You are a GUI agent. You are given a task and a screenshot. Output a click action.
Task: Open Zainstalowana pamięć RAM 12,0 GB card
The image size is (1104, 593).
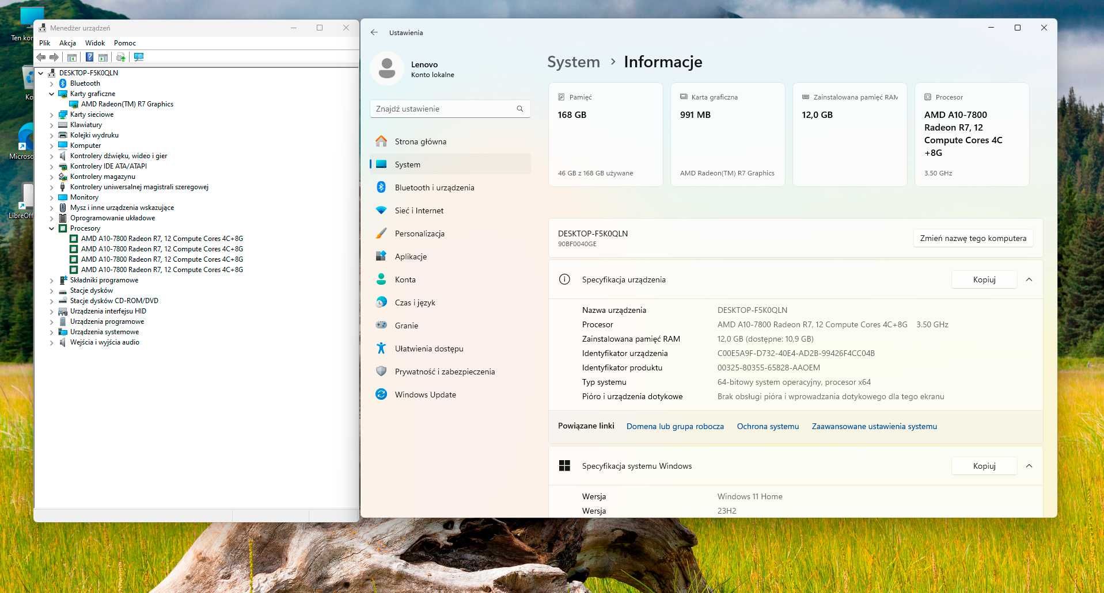[850, 135]
